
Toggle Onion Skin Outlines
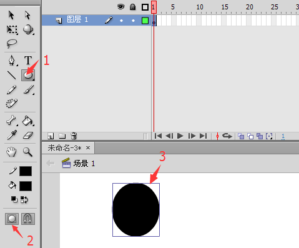(x=250, y=136)
